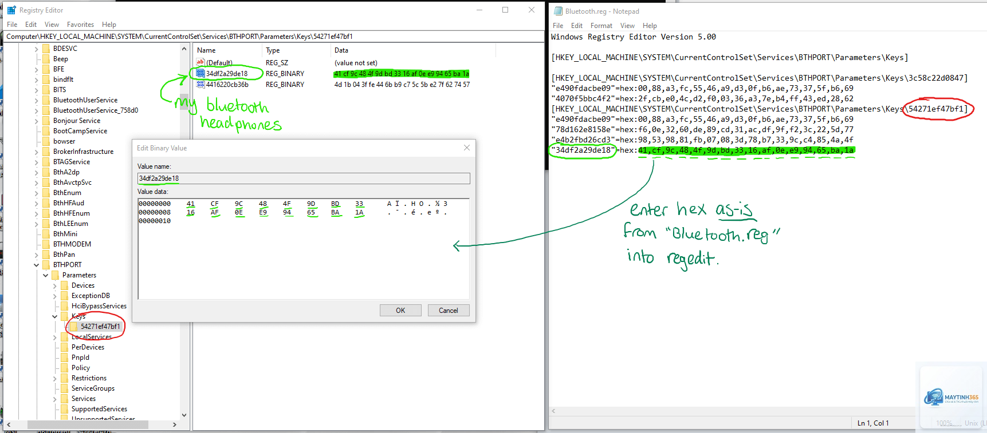Click the ServiceGroups folder icon
The image size is (987, 433).
[64, 388]
